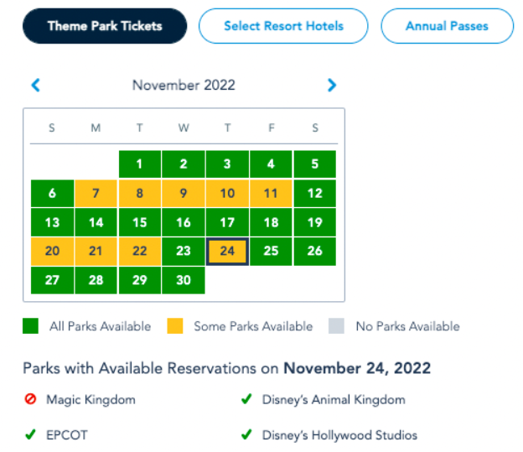Pick November 1 on the calendar
The image size is (523, 452).
click(x=140, y=164)
